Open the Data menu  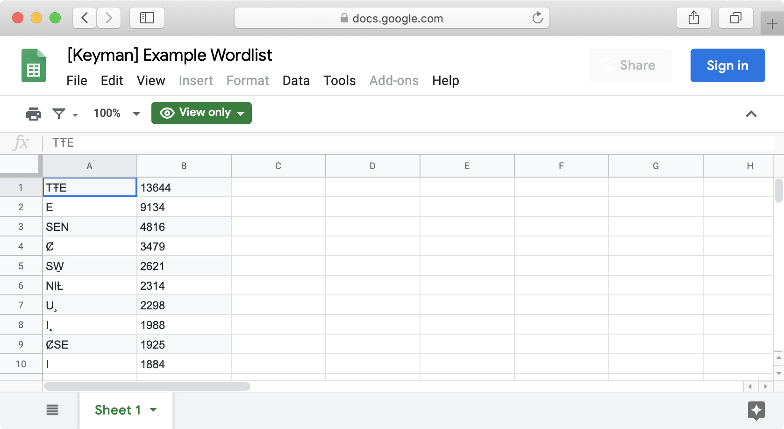(296, 81)
